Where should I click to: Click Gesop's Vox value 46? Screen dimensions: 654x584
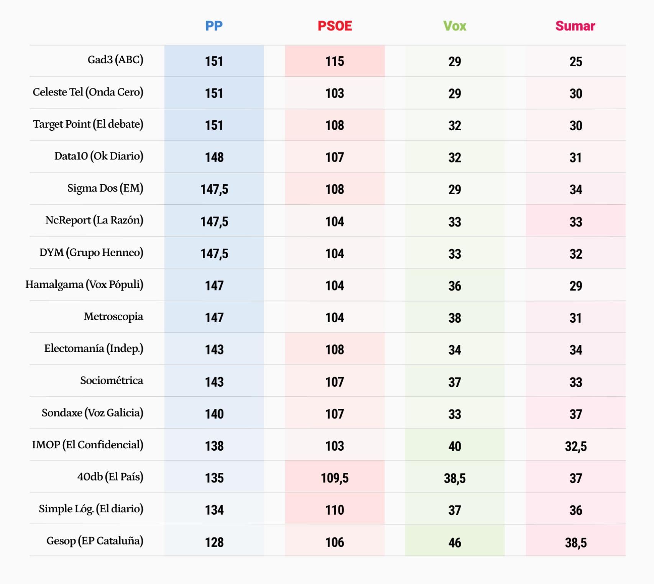pyautogui.click(x=455, y=542)
